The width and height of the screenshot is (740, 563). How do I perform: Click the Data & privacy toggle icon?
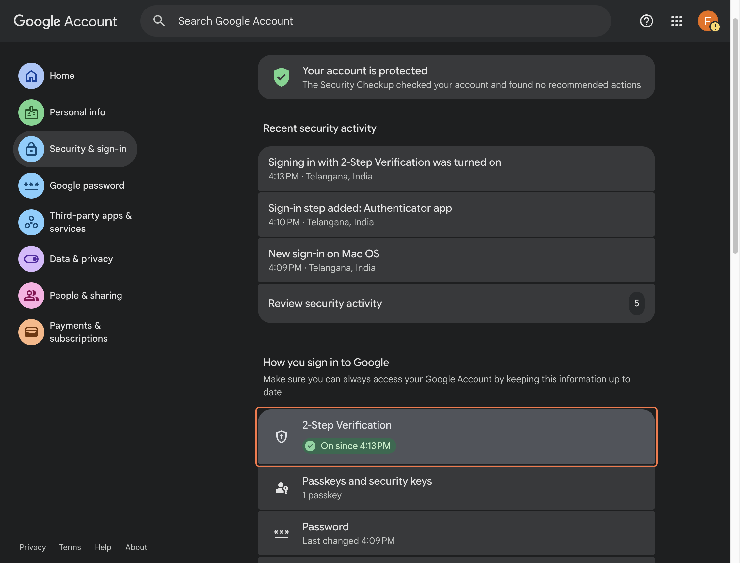point(31,259)
